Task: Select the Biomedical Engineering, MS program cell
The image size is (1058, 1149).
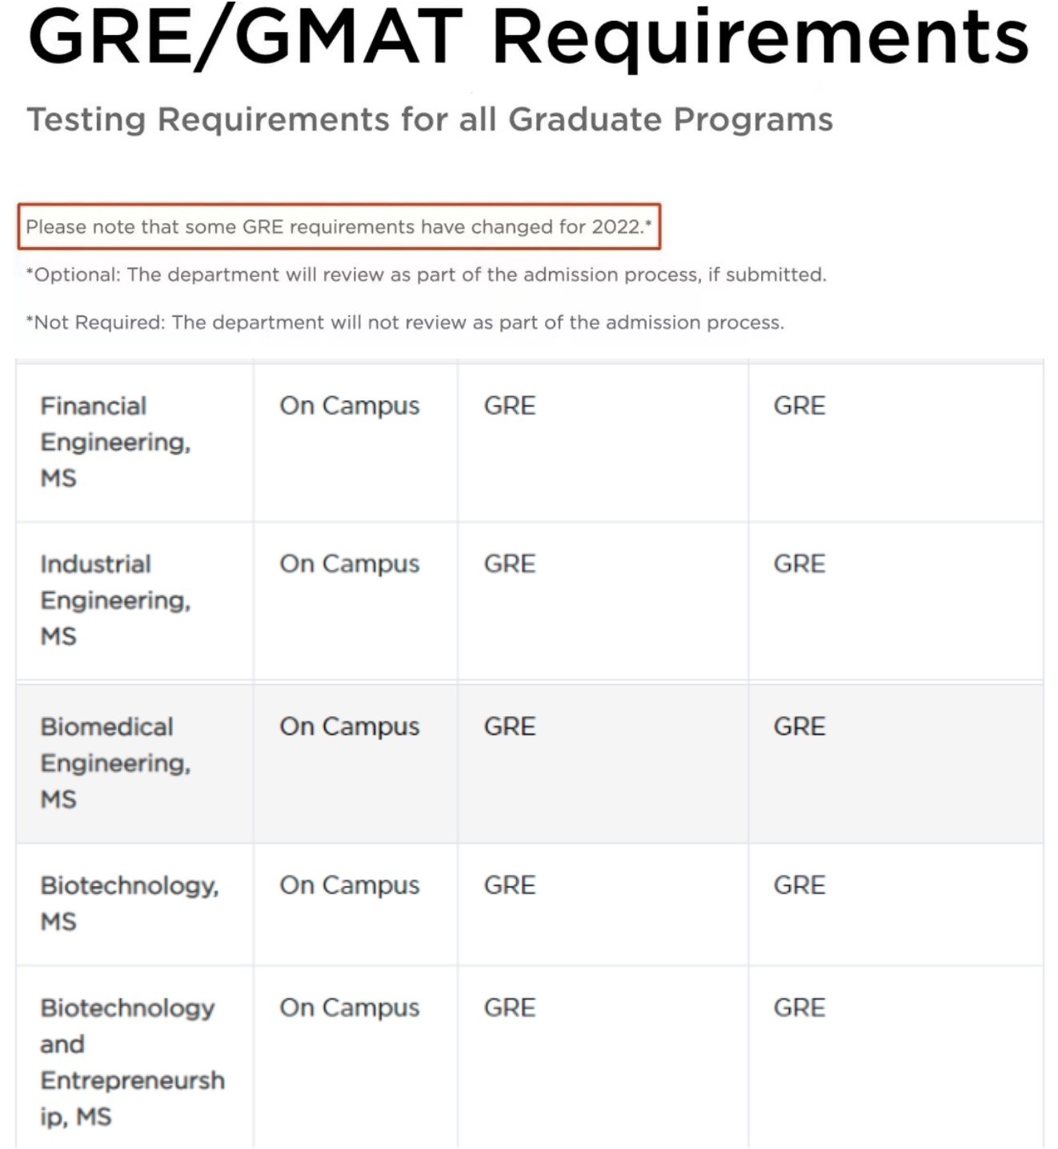Action: [134, 763]
